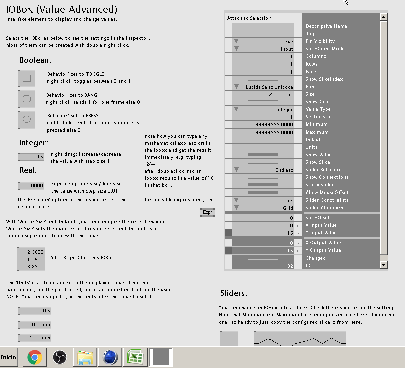Click the Inicio start menu button

pyautogui.click(x=8, y=357)
